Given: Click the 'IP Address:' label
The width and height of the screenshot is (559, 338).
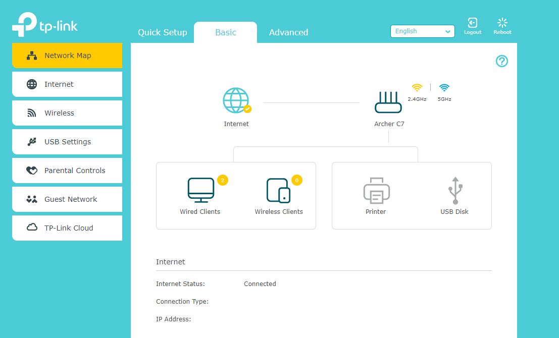Looking at the screenshot, I should 173,319.
